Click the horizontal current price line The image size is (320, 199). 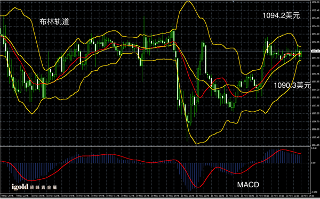(x=155, y=51)
